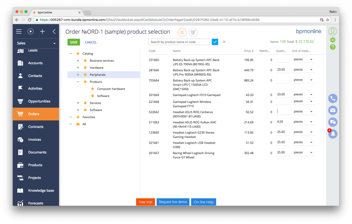This screenshot has width=352, height=224.
Task: Open the notifications bell icon
Action: point(333,134)
